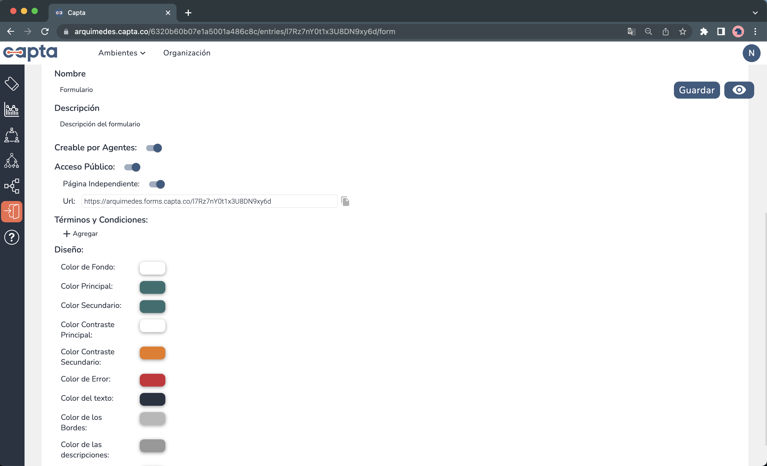Open the browser tab list chevron

(x=755, y=13)
